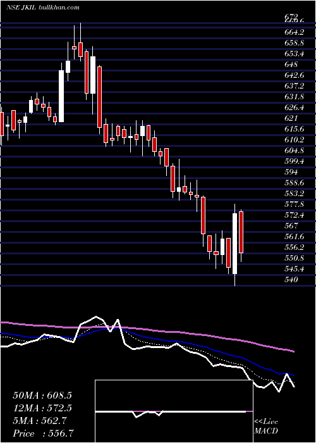Screen dimensions: 316x443
Task: Click inside the MACD indicator box
Action: (x=174, y=411)
